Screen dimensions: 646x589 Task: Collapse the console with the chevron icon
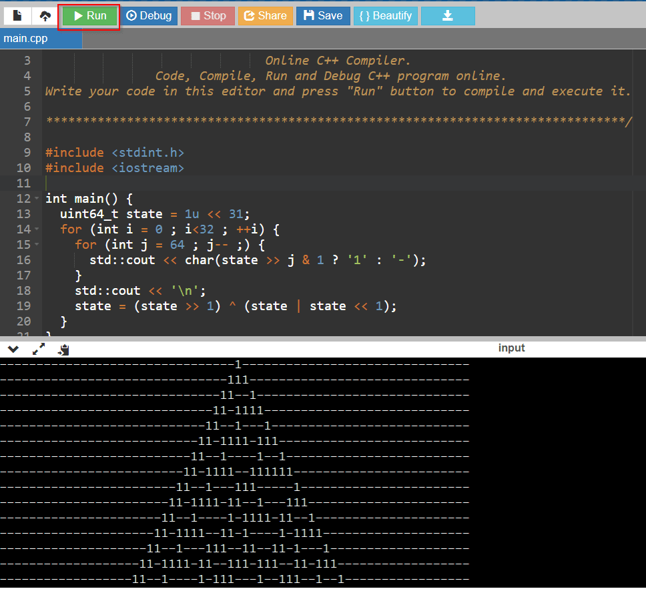coord(13,349)
